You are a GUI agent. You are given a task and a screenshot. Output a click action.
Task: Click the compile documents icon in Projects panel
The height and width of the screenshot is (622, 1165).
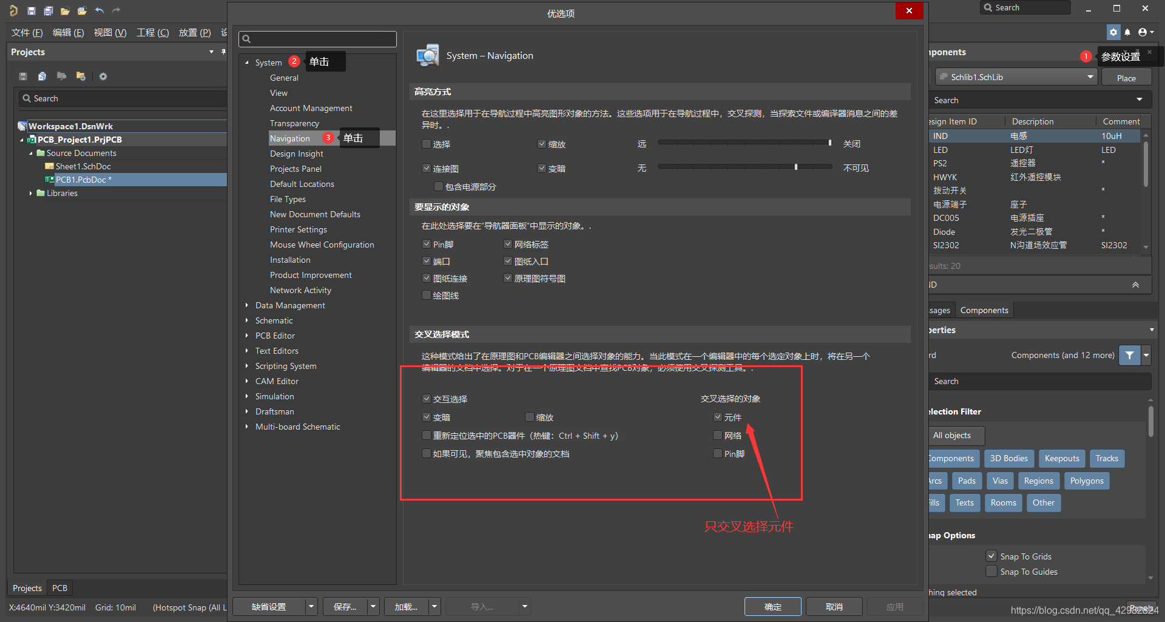[x=42, y=76]
